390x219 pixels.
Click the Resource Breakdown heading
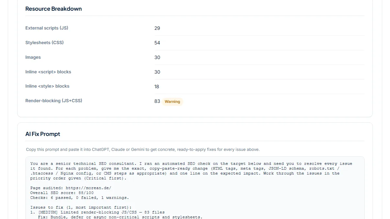pyautogui.click(x=54, y=9)
